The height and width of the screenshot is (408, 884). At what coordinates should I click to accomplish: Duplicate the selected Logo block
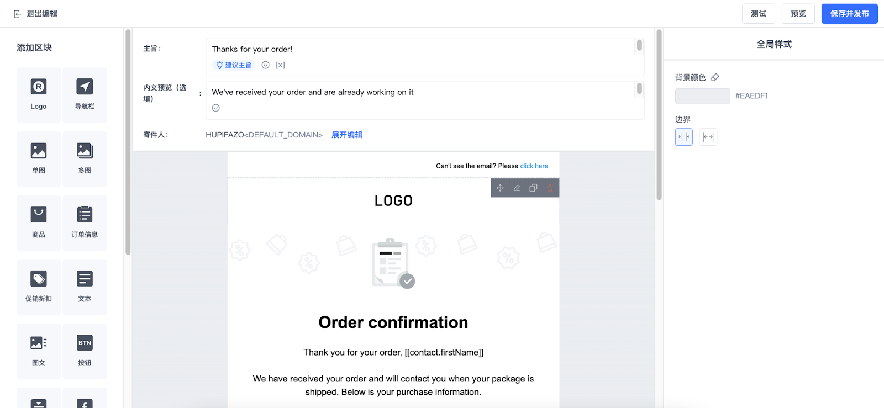[533, 188]
